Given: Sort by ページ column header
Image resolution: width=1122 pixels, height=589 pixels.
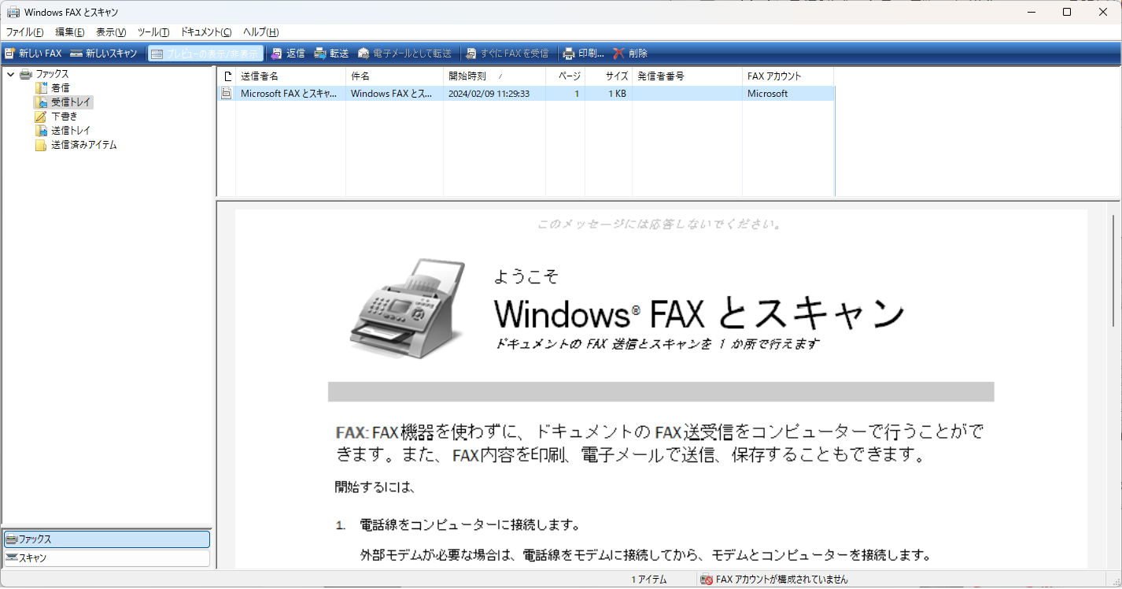Looking at the screenshot, I should 565,76.
